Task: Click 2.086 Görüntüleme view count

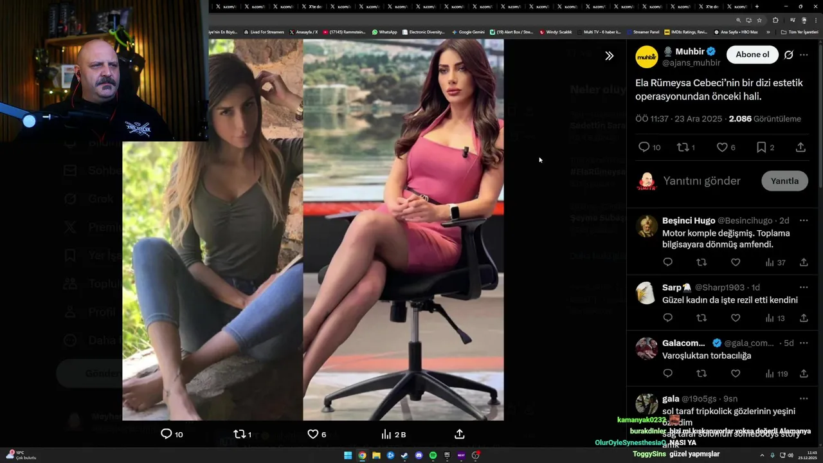Action: (x=764, y=119)
